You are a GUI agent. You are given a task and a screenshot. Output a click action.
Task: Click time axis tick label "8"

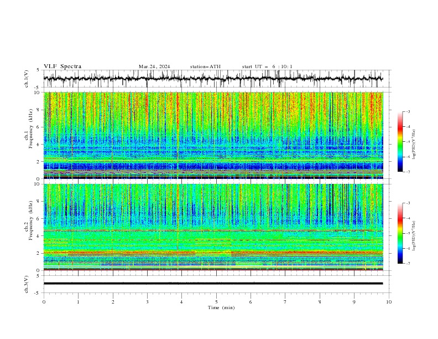tap(320, 302)
